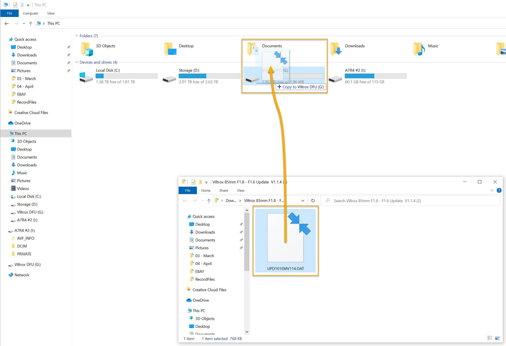Select Storage (D:) drive icon
The image size is (506, 346).
(169, 79)
